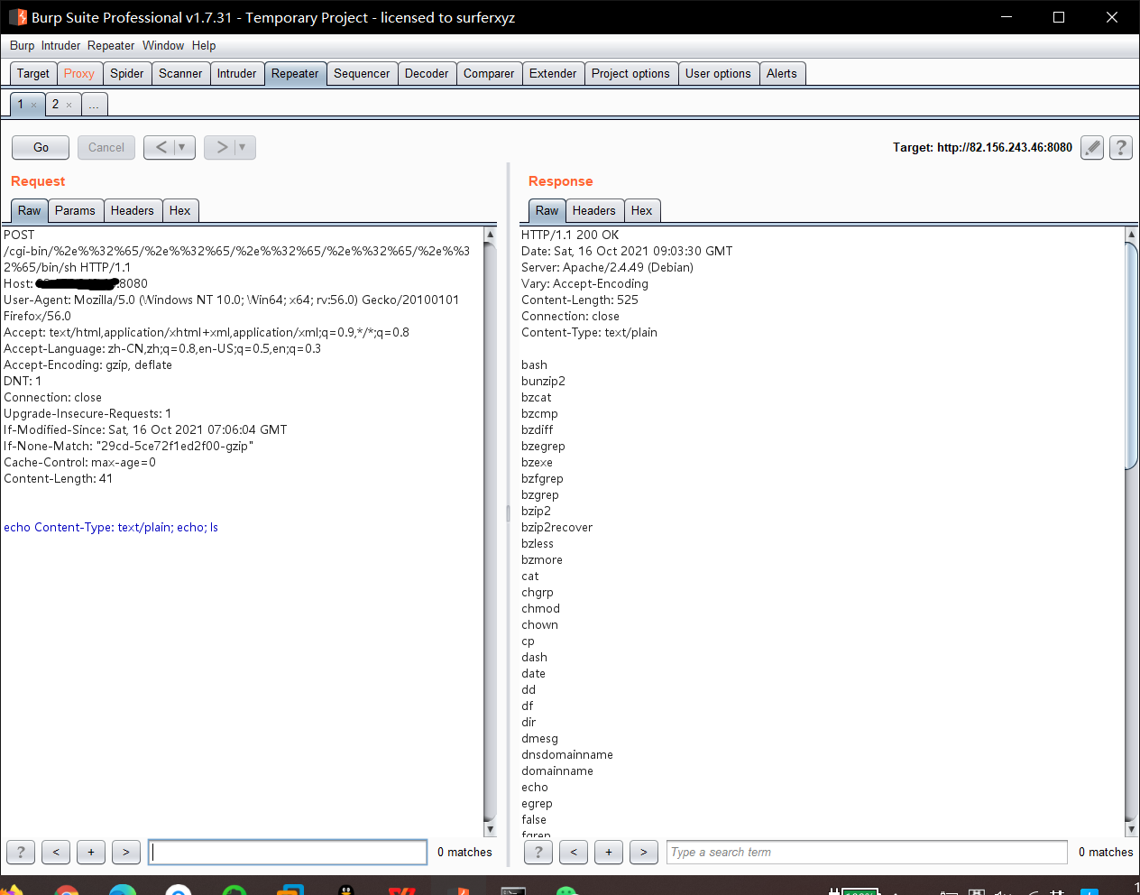
Task: Click response pane scrollbar thumb
Action: tap(1132, 355)
